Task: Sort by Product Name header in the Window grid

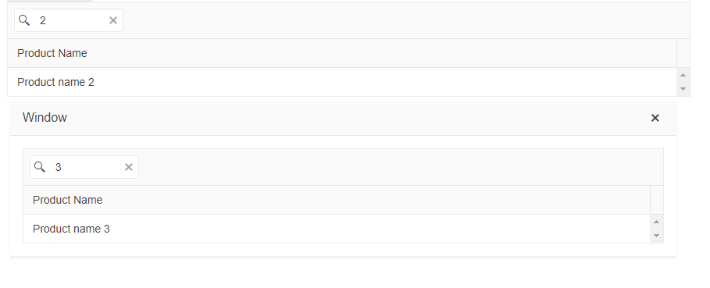Action: click(x=337, y=200)
